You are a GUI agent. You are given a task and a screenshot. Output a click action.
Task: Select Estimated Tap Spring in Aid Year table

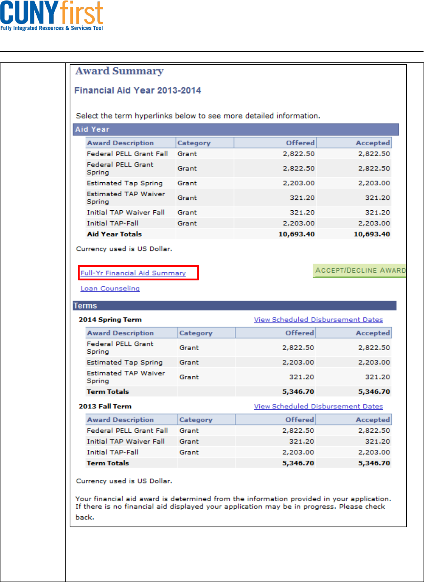click(124, 183)
